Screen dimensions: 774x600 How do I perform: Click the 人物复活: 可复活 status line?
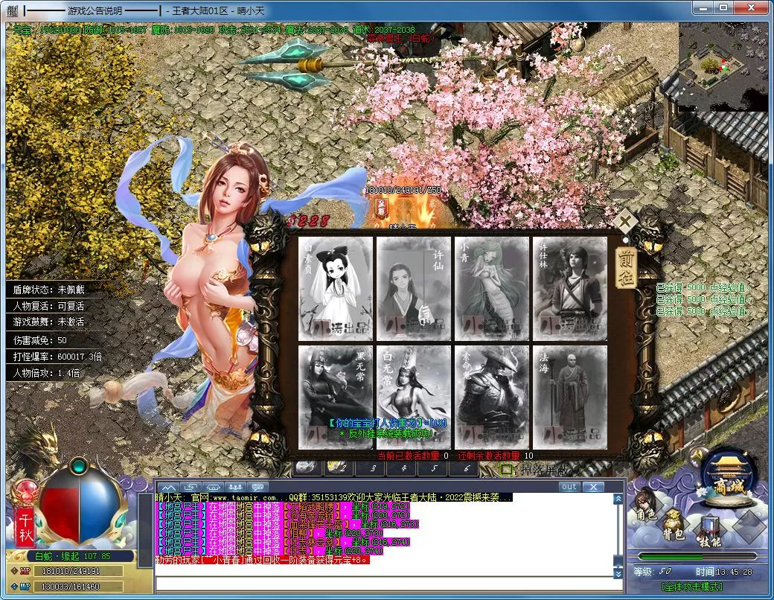pyautogui.click(x=49, y=306)
